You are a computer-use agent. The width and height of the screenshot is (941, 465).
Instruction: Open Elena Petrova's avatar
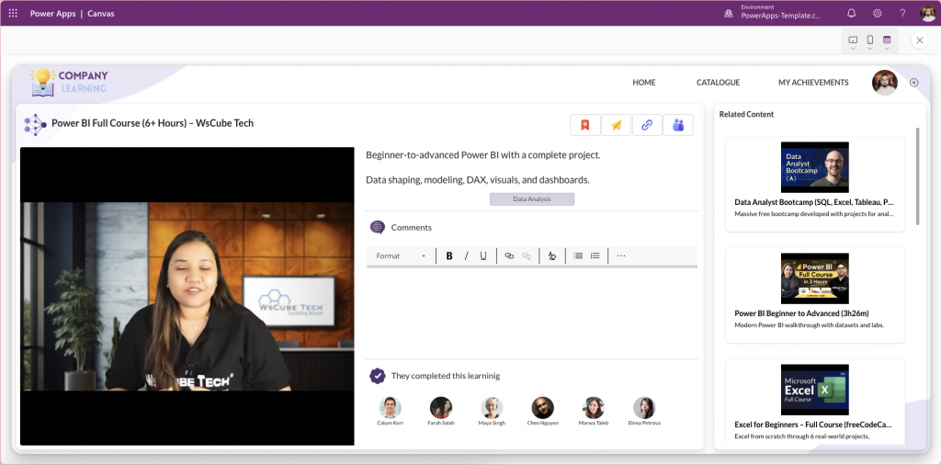[644, 408]
